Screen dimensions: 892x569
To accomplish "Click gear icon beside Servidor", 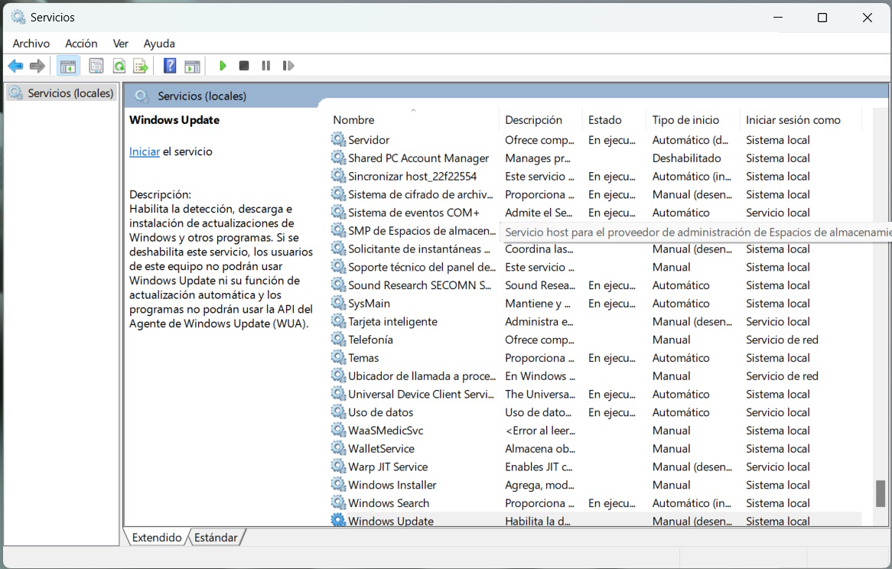I will 338,139.
